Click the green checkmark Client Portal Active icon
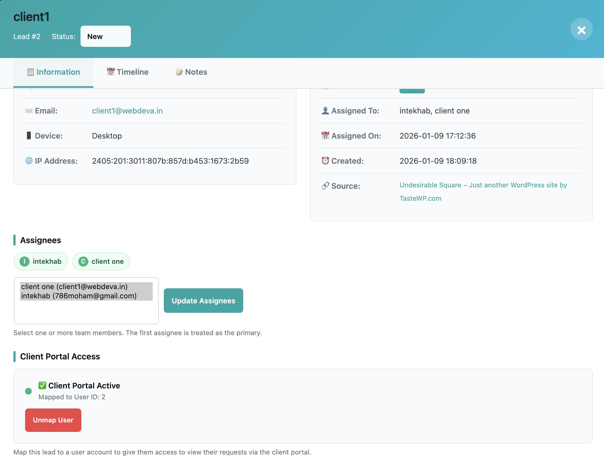Screen dimensions: 604x474 point(42,385)
